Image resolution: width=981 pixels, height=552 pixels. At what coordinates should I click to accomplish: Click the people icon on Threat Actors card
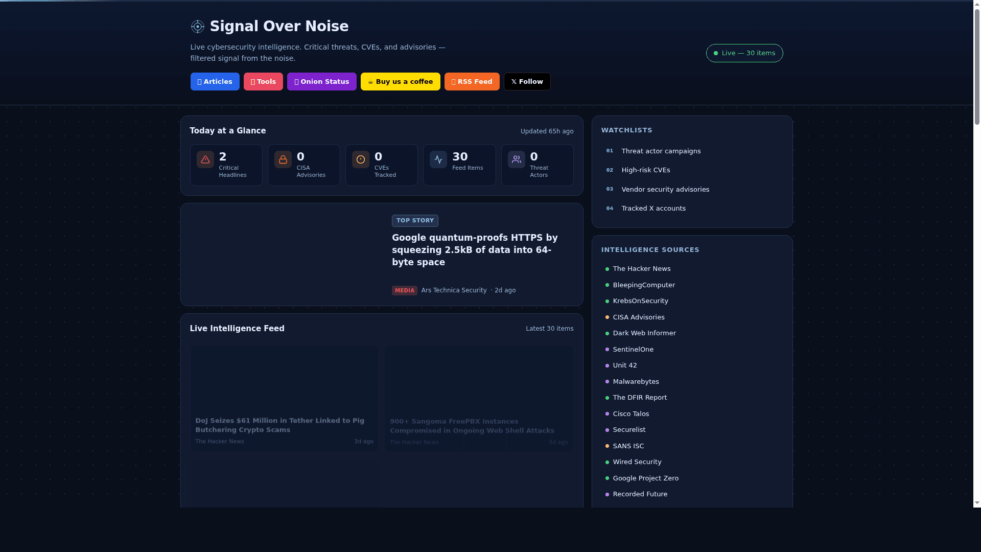(x=516, y=159)
